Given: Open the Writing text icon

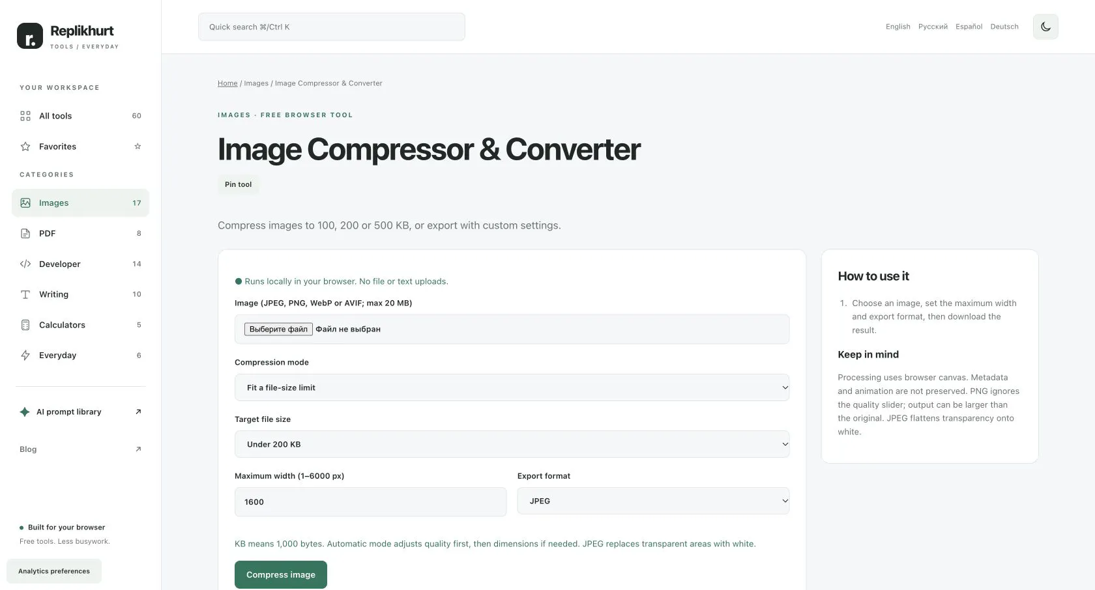Looking at the screenshot, I should click(x=25, y=294).
